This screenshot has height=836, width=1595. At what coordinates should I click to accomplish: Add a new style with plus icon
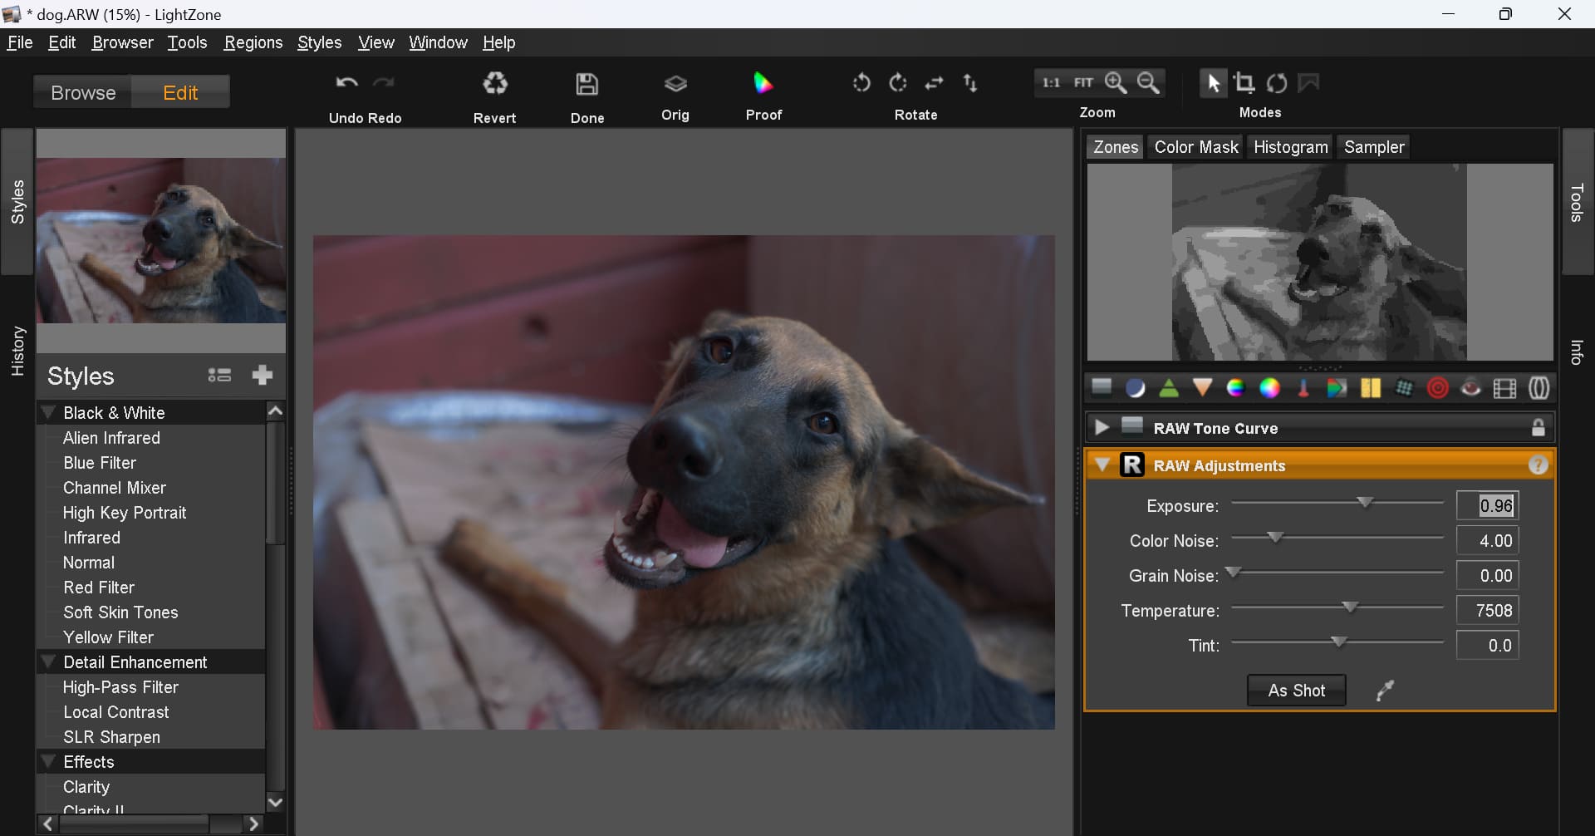pyautogui.click(x=263, y=376)
